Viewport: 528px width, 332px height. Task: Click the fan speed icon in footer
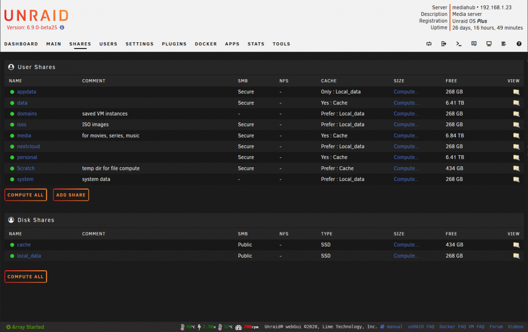click(239, 327)
